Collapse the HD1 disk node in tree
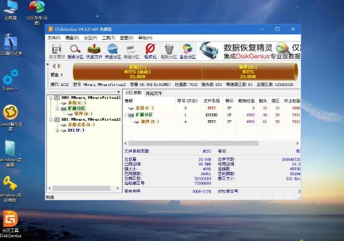Image resolution: width=344 pixels, height=241 pixels. pyautogui.click(x=51, y=120)
